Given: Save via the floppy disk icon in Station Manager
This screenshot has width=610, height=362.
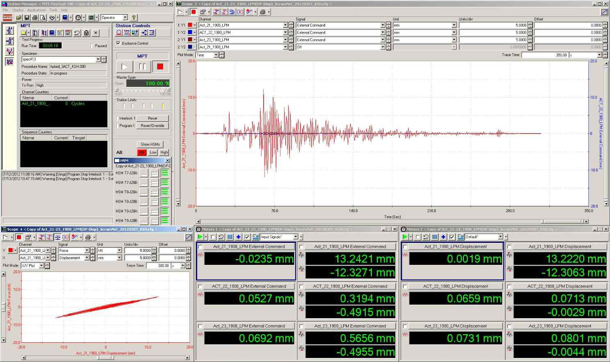Looking at the screenshot, I should [27, 18].
